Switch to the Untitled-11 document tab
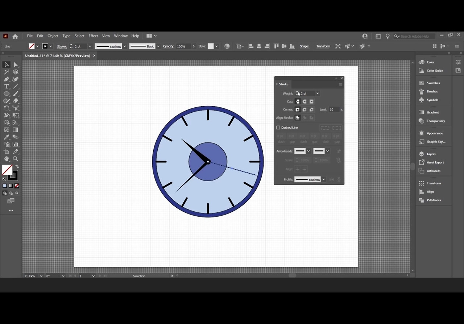 [x=58, y=56]
